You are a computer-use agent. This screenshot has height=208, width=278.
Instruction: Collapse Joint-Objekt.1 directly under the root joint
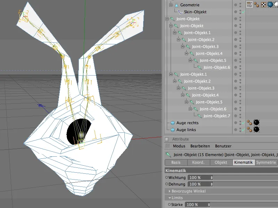click(171, 74)
